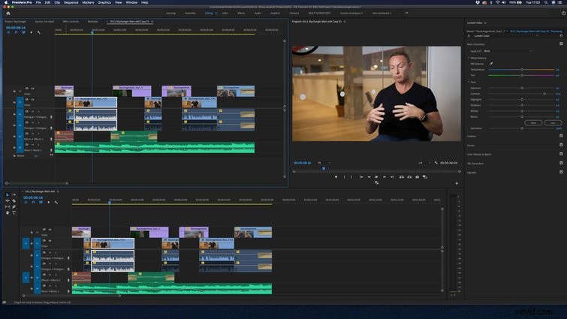Open Program monitor Fit zoom dropdown

pos(324,163)
